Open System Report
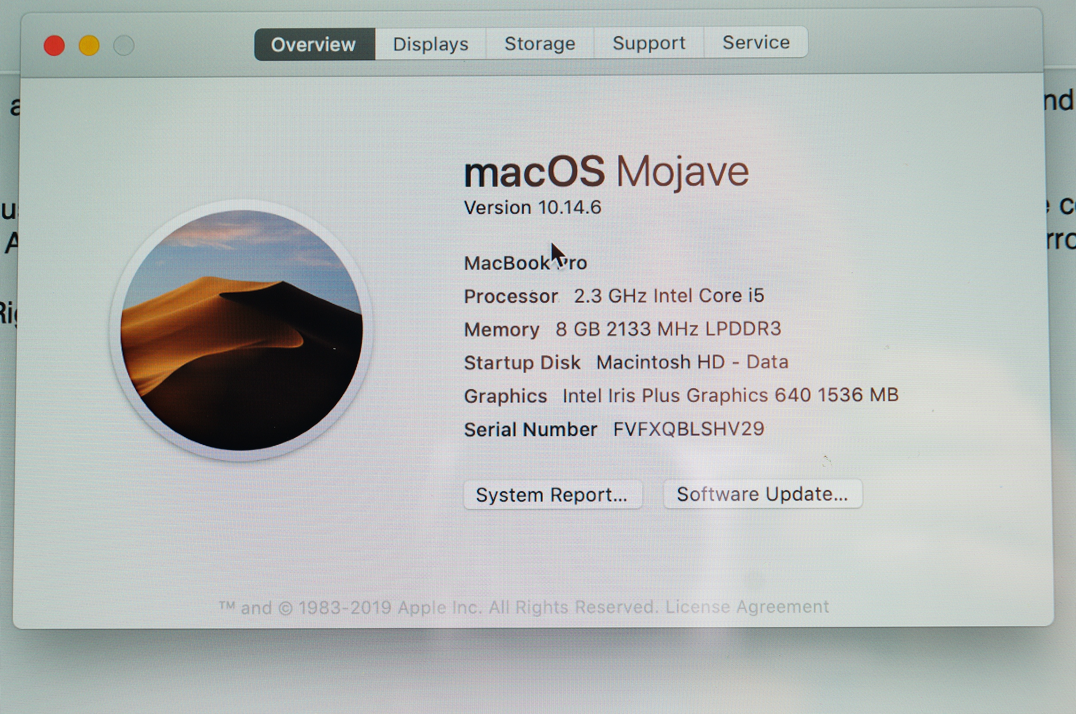 pos(552,495)
